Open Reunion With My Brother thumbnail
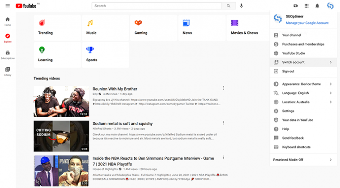Image resolution: width=340 pixels, height=188 pixels. pos(61,102)
